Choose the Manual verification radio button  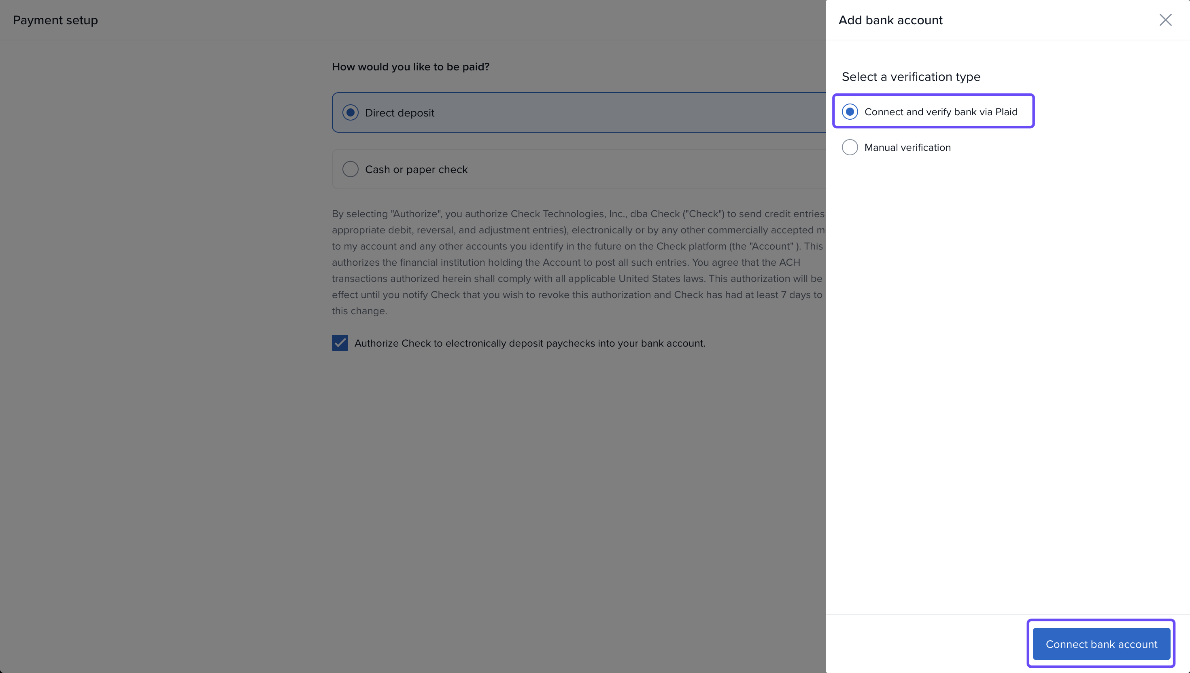point(850,148)
